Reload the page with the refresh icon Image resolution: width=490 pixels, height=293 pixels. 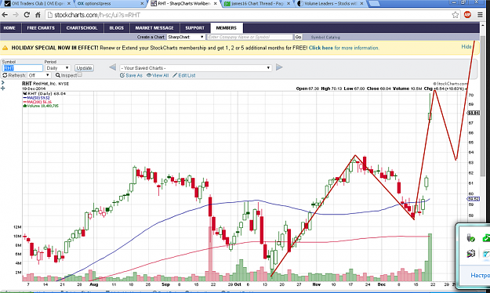coord(27,15)
